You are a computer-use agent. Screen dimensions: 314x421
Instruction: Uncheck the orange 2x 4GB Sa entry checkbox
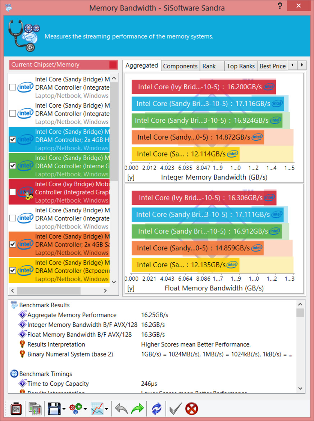click(13, 244)
